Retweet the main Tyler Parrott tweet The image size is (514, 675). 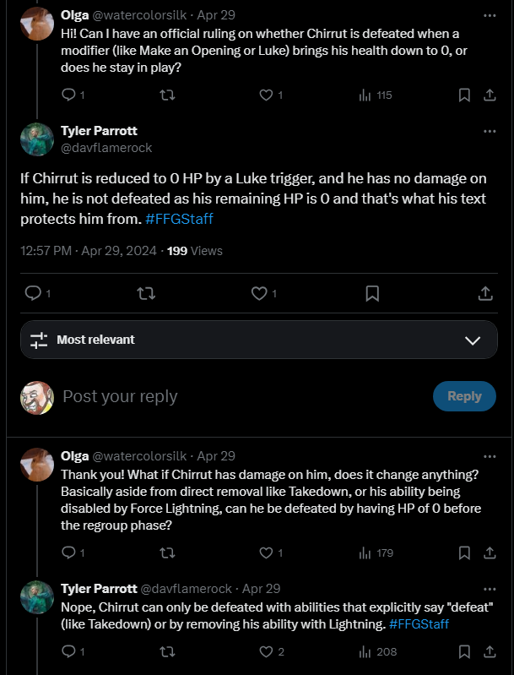[x=146, y=294]
